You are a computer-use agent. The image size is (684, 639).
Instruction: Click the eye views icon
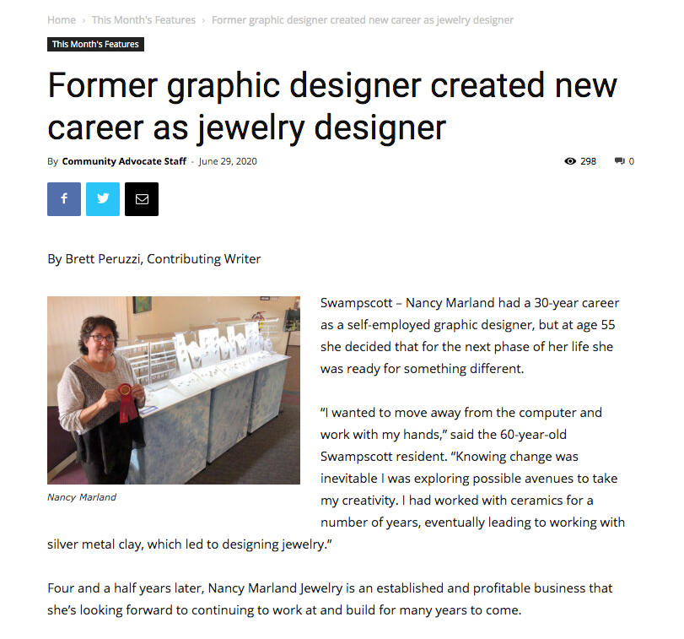[569, 161]
